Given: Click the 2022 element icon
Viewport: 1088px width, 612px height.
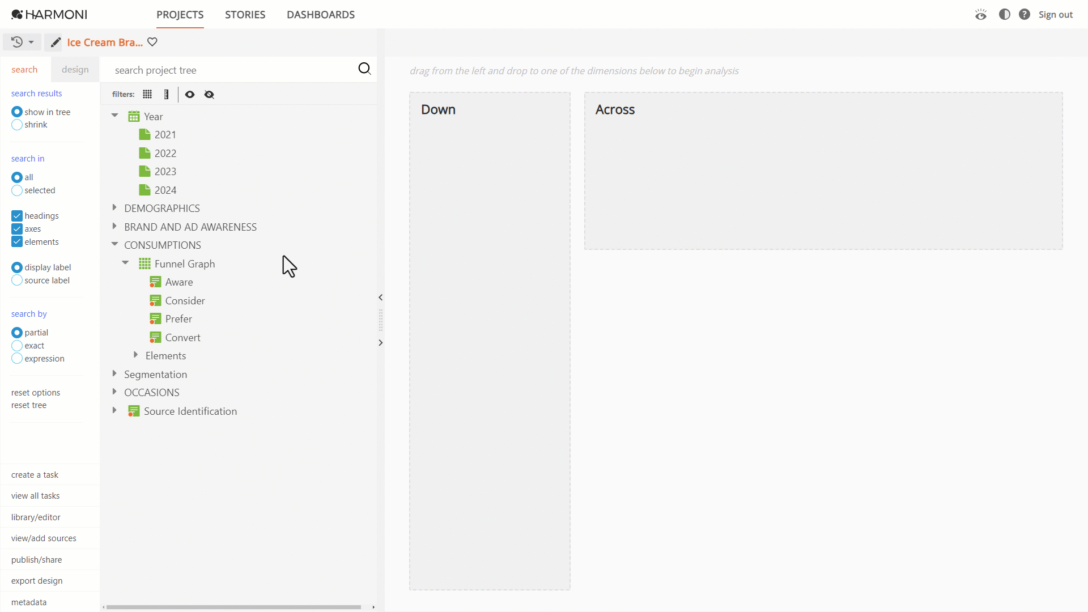Looking at the screenshot, I should coord(144,154).
